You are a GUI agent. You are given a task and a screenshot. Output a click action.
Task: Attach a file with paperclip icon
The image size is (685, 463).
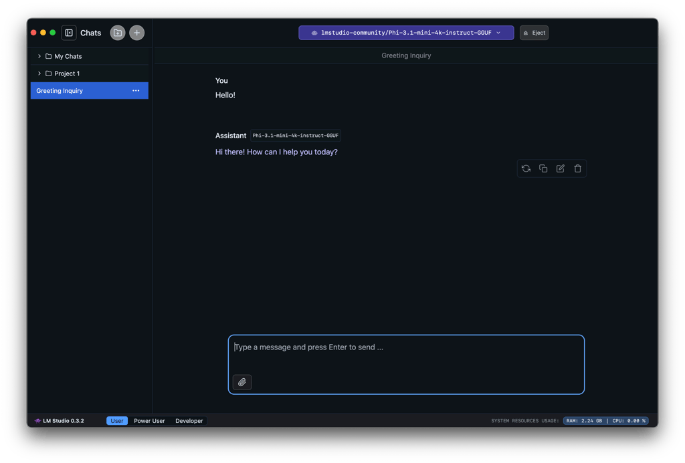click(242, 382)
